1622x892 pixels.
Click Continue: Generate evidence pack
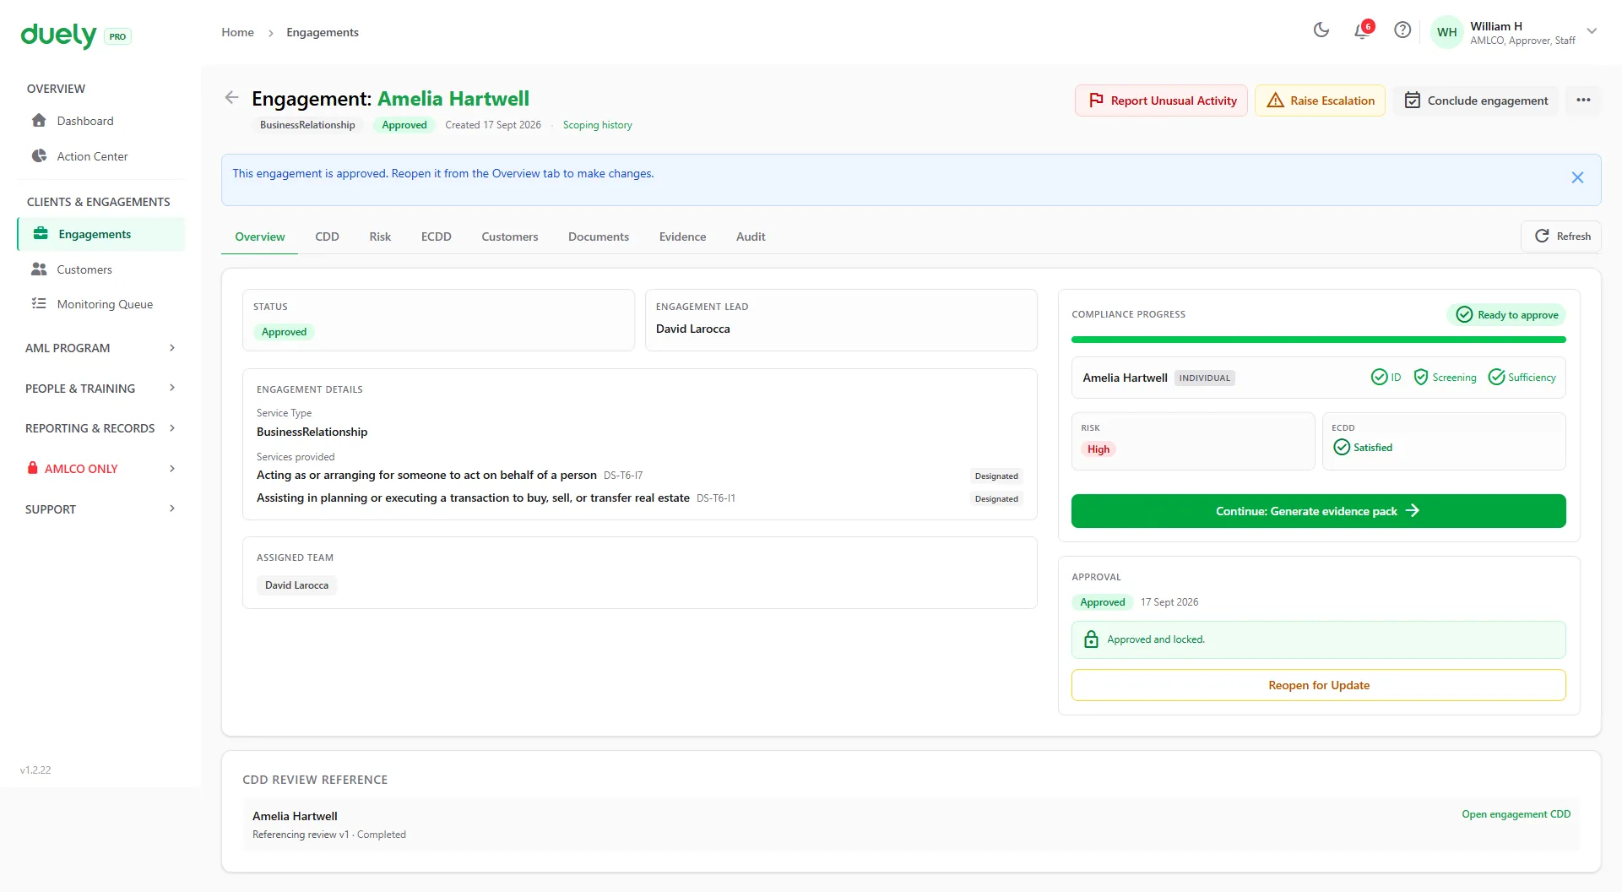[1318, 511]
